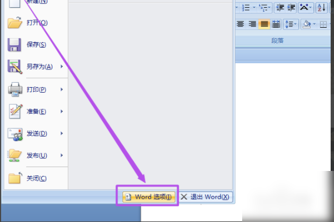Open the shading color dropdown arrow

tap(314, 24)
